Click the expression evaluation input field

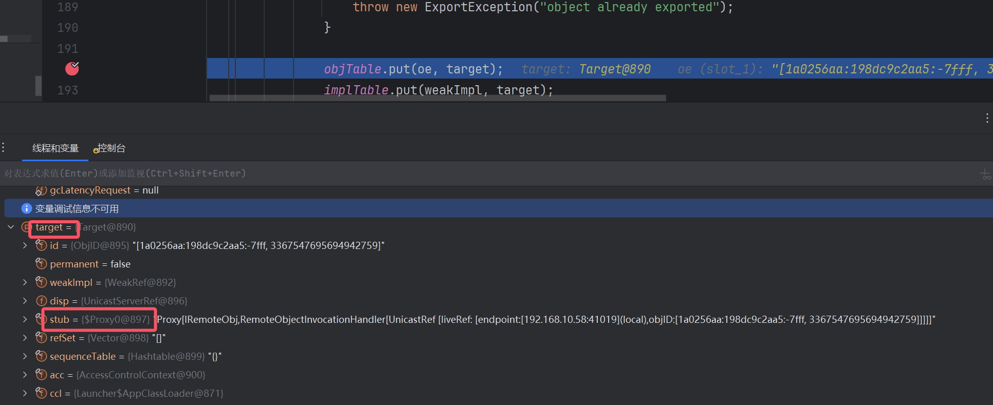point(463,173)
